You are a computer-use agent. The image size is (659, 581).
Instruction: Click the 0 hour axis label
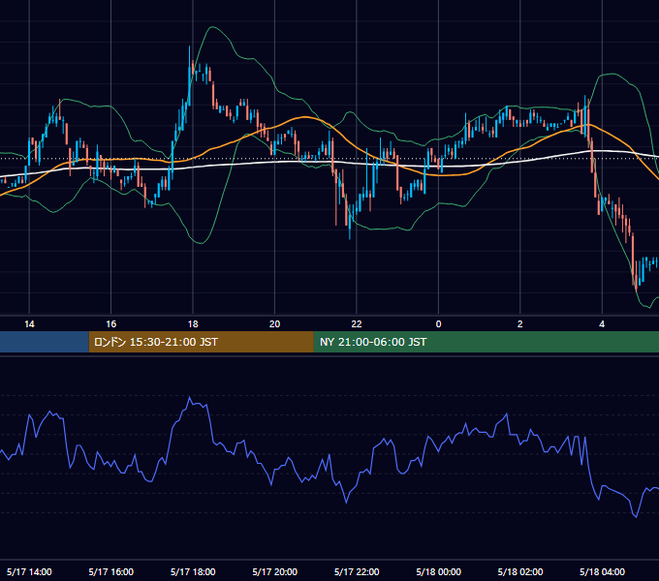[438, 324]
